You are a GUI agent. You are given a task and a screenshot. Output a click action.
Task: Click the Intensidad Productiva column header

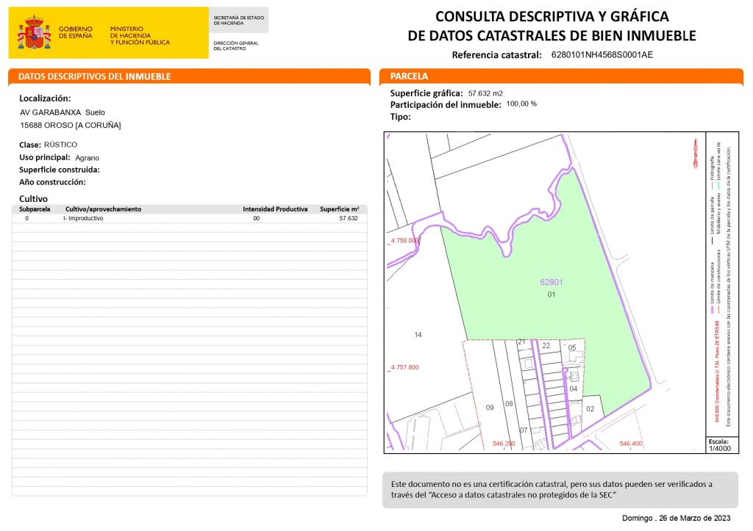click(275, 209)
